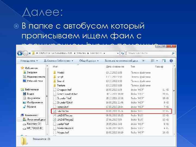Viewport: 196px width, 147px height.
Task: Click Записать на оптический диск
Action: pyautogui.click(x=121, y=61)
